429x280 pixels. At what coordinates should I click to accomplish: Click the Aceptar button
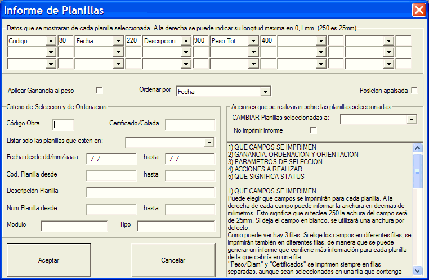(48, 260)
